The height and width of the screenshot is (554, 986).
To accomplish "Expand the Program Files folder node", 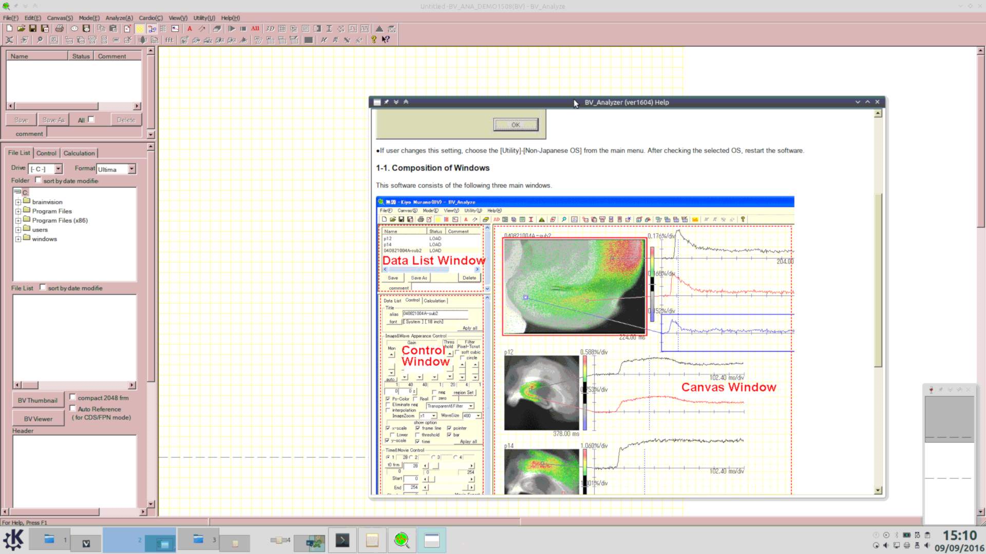I will click(18, 211).
